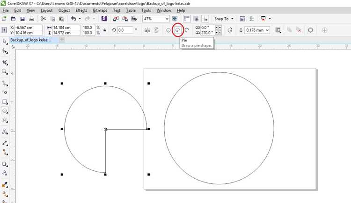Click the rotation angle input field
The height and width of the screenshot is (203, 351).
click(x=125, y=30)
